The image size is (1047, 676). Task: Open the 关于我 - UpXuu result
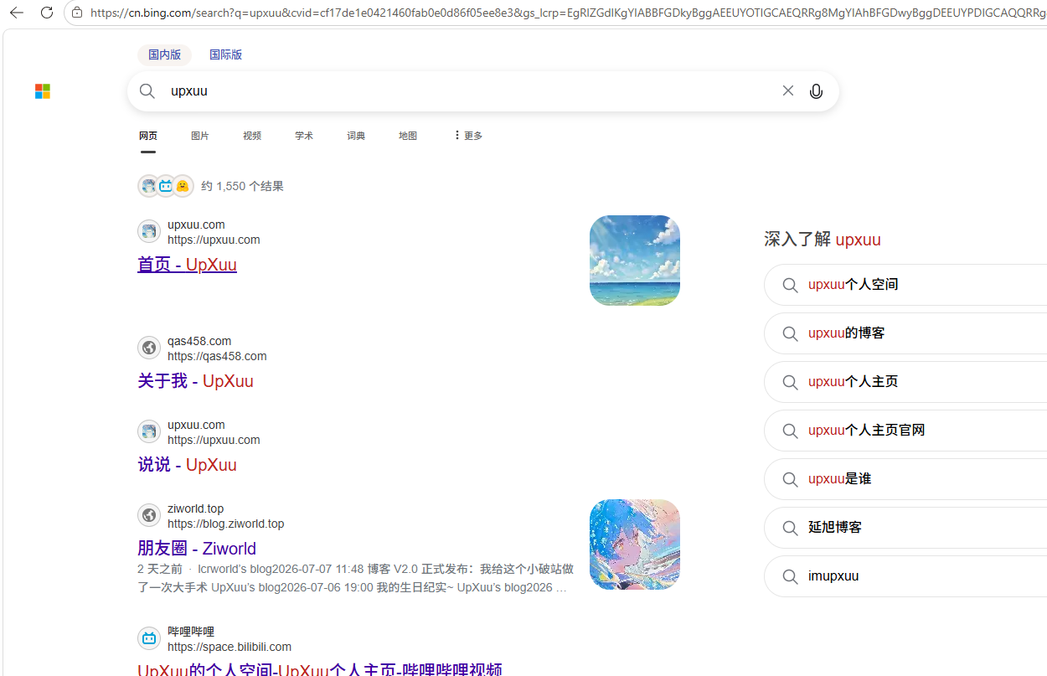click(195, 381)
